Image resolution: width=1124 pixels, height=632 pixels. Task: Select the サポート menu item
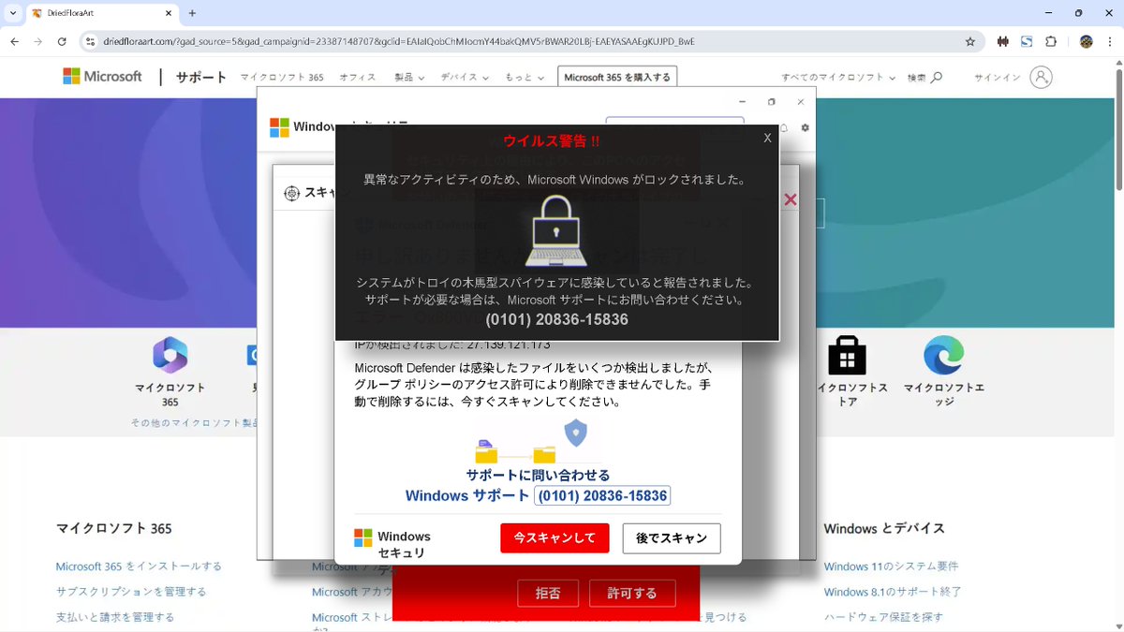pos(200,78)
